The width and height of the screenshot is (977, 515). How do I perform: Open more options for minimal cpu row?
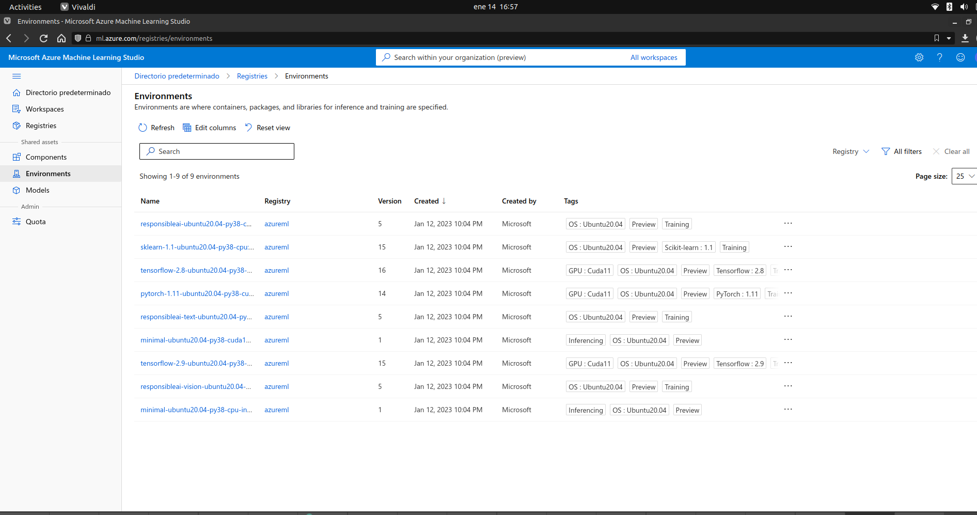click(x=788, y=409)
